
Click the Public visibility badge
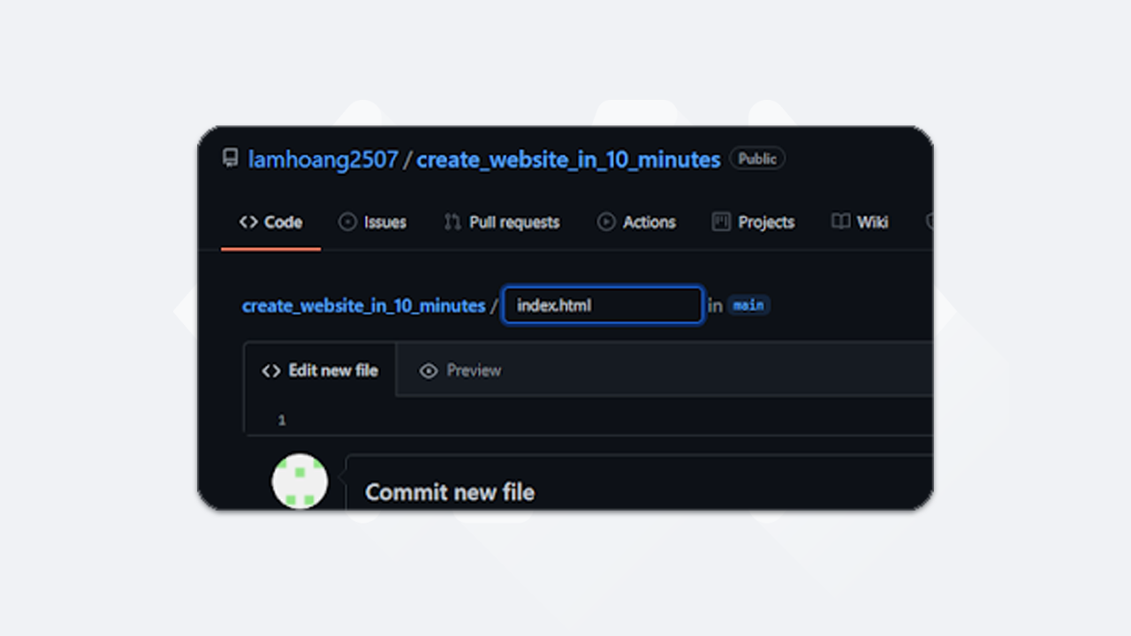pos(757,158)
